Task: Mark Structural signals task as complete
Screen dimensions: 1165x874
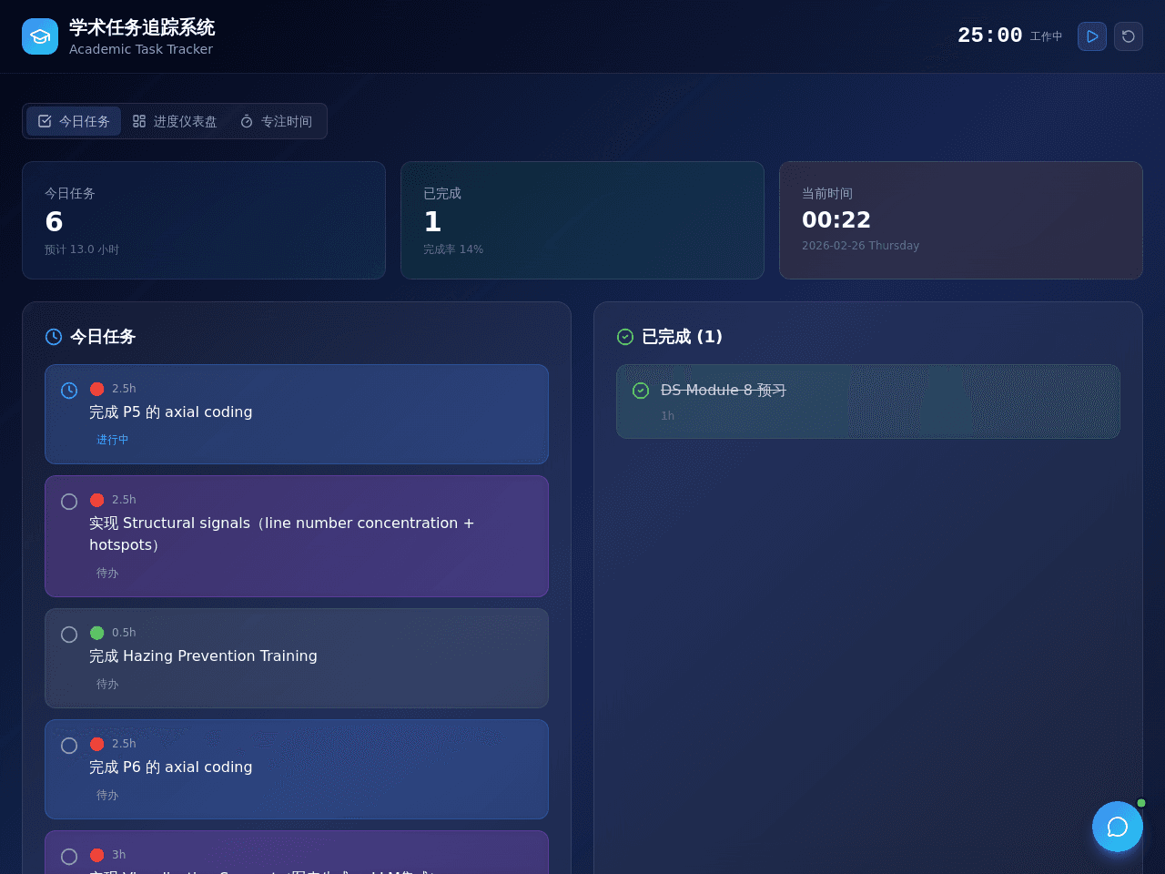Action: point(69,502)
